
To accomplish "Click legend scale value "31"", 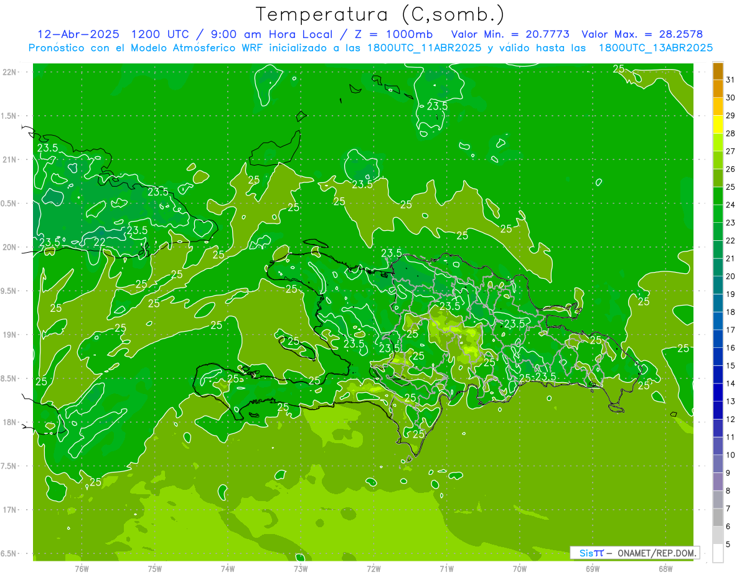I will tap(730, 79).
